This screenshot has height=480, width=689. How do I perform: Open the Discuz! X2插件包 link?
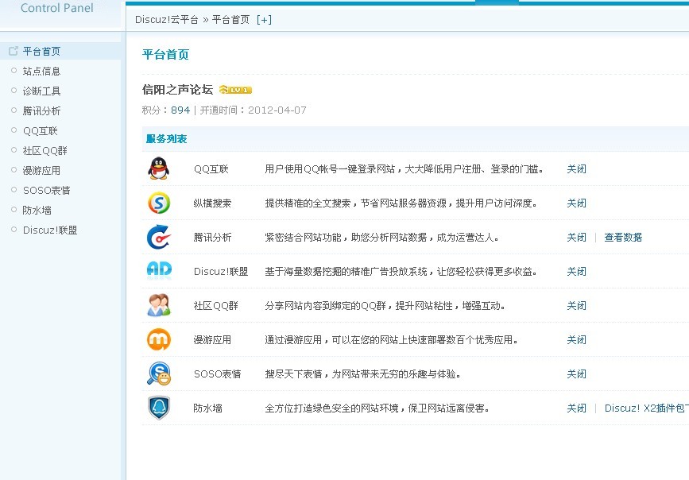[646, 408]
